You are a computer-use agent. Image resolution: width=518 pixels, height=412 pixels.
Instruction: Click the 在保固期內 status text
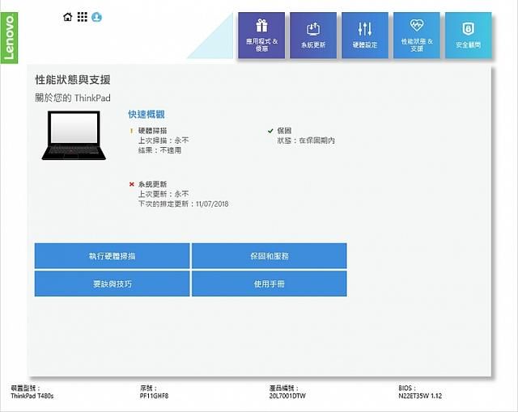316,141
